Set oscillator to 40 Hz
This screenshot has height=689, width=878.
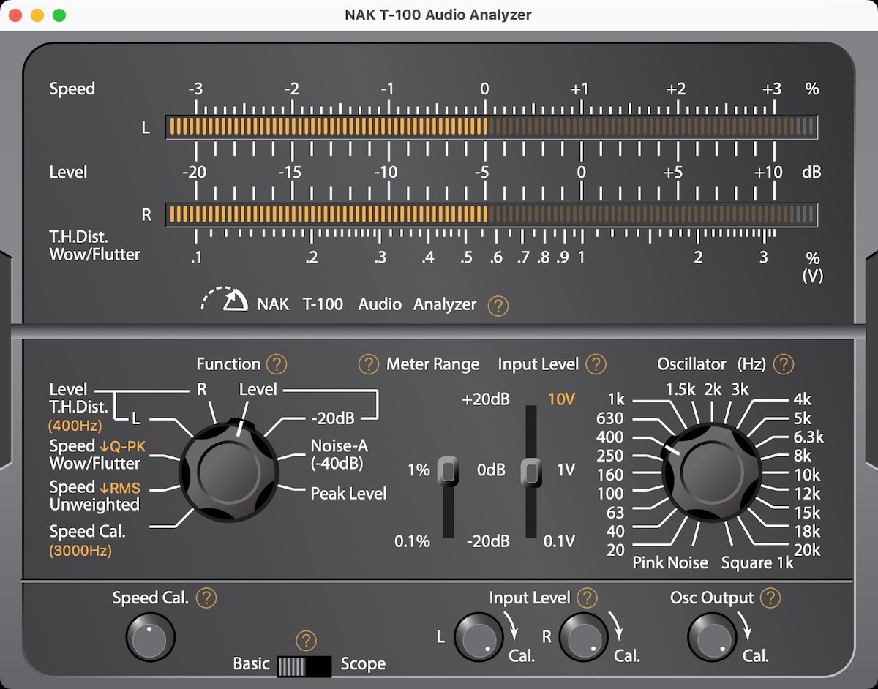[615, 532]
